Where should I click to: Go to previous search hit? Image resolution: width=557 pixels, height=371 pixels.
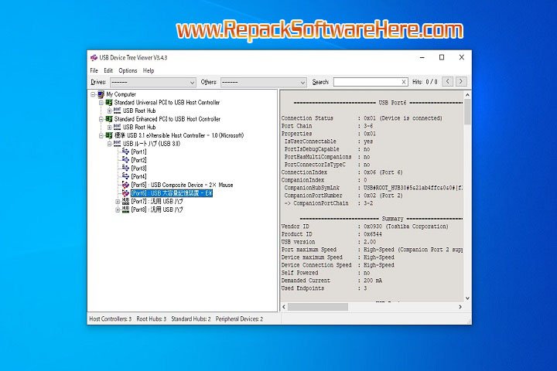pos(448,82)
